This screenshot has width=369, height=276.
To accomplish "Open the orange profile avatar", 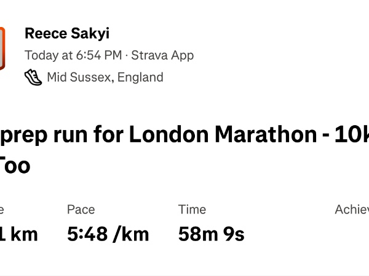I will click(2, 48).
